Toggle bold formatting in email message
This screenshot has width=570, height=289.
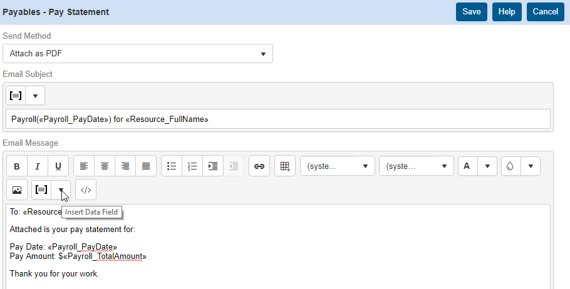point(17,166)
